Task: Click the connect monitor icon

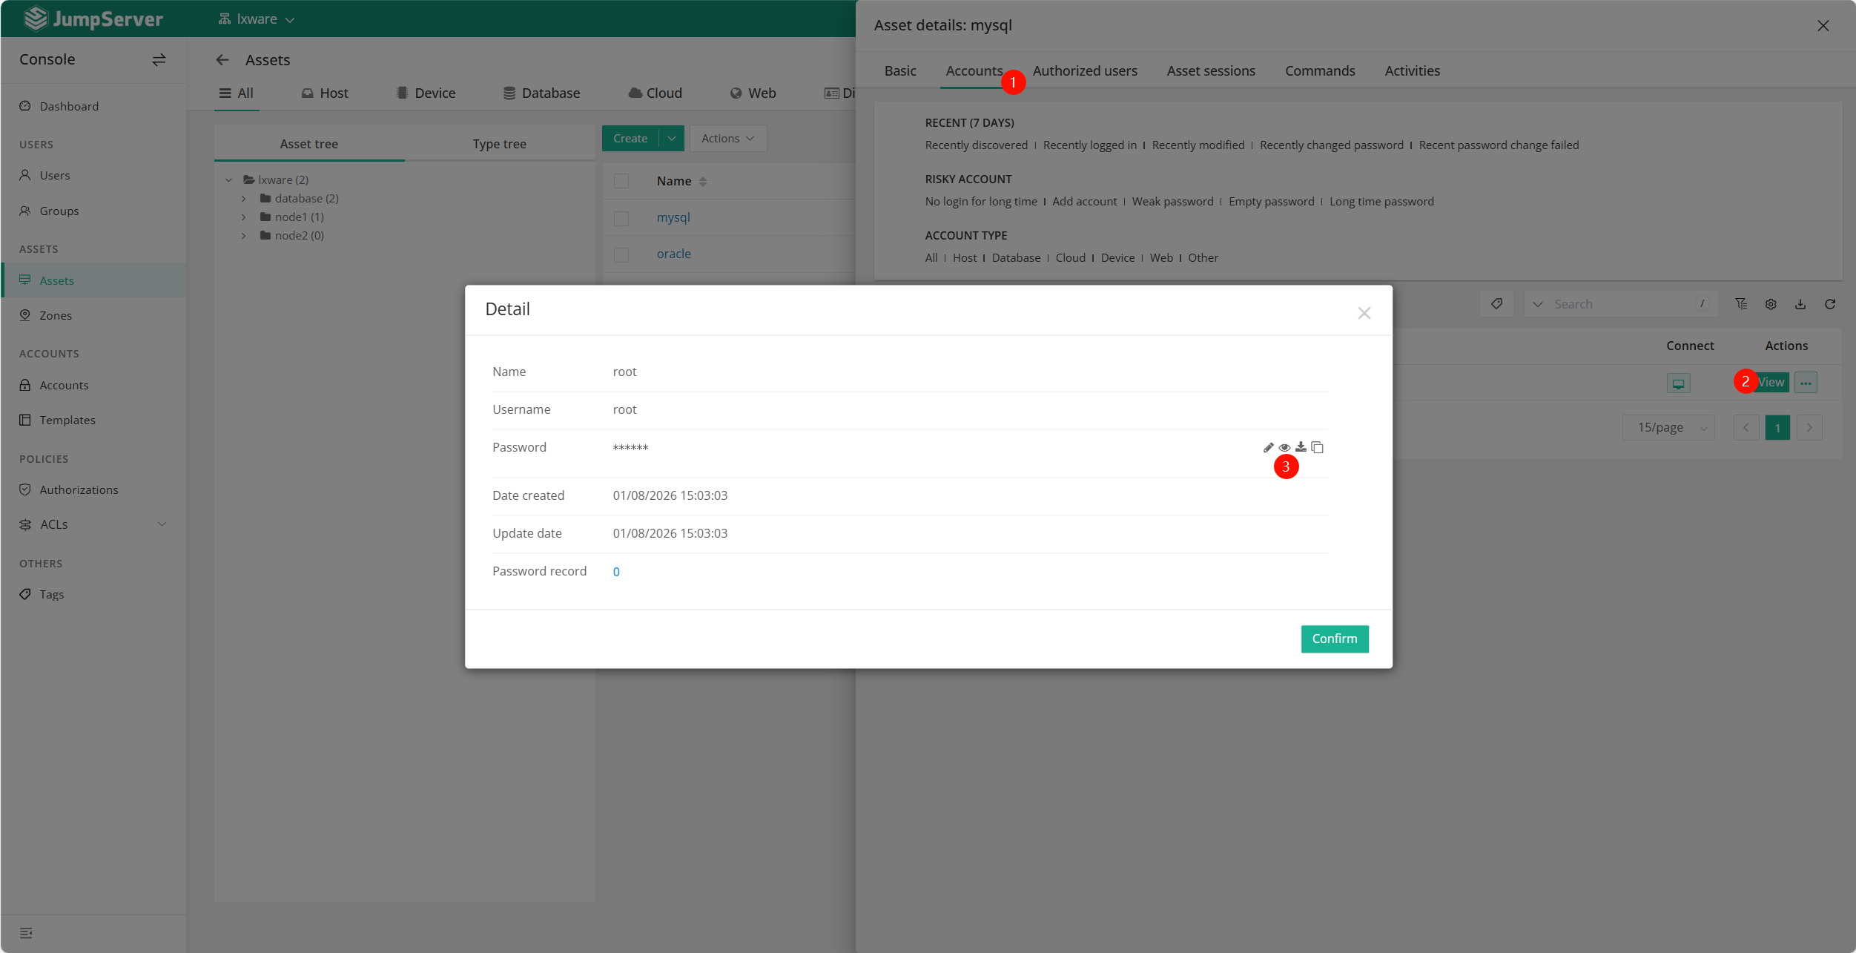Action: click(1678, 383)
